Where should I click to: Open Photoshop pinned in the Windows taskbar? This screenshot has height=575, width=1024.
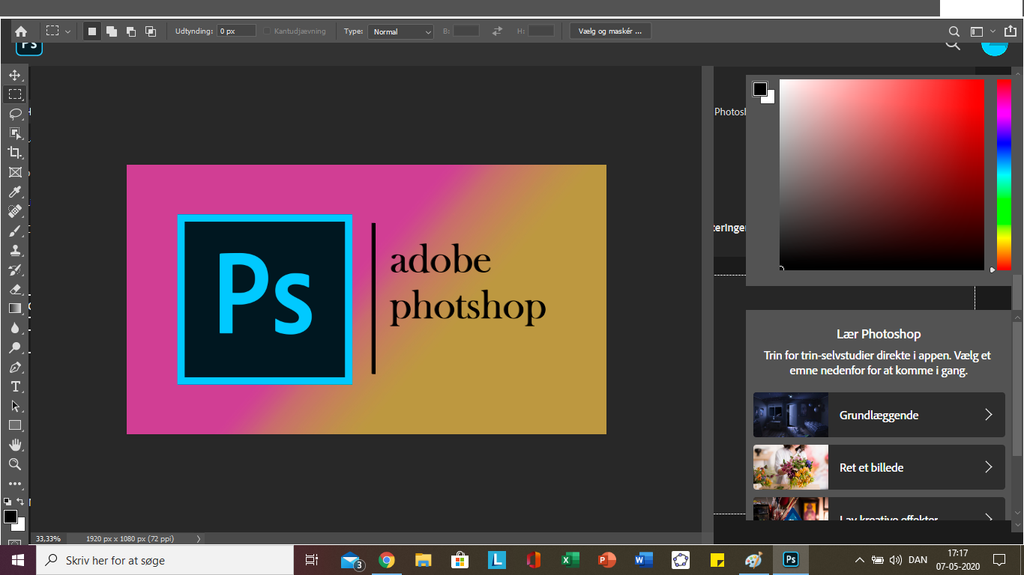(x=790, y=559)
